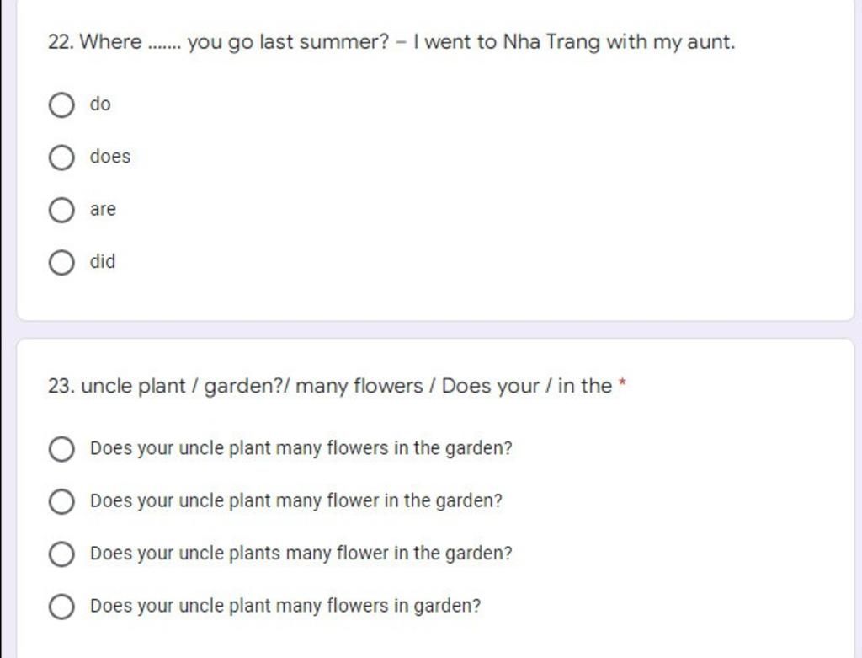Click the 'do' answer label text
This screenshot has width=862, height=658.
[x=100, y=104]
